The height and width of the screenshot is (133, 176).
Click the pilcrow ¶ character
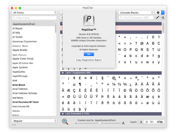[x=80, y=84]
